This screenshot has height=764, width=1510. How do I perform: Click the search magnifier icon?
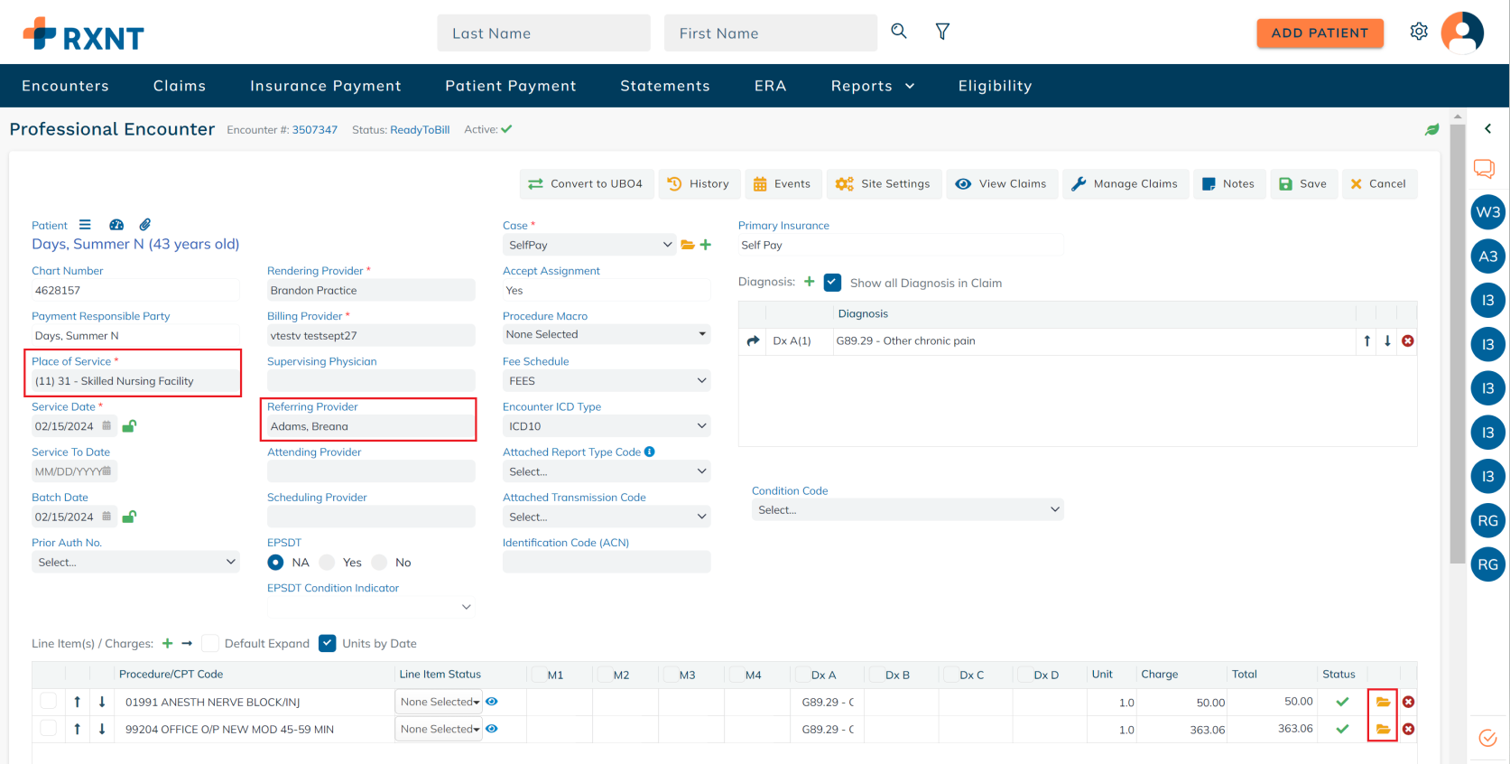coord(899,31)
